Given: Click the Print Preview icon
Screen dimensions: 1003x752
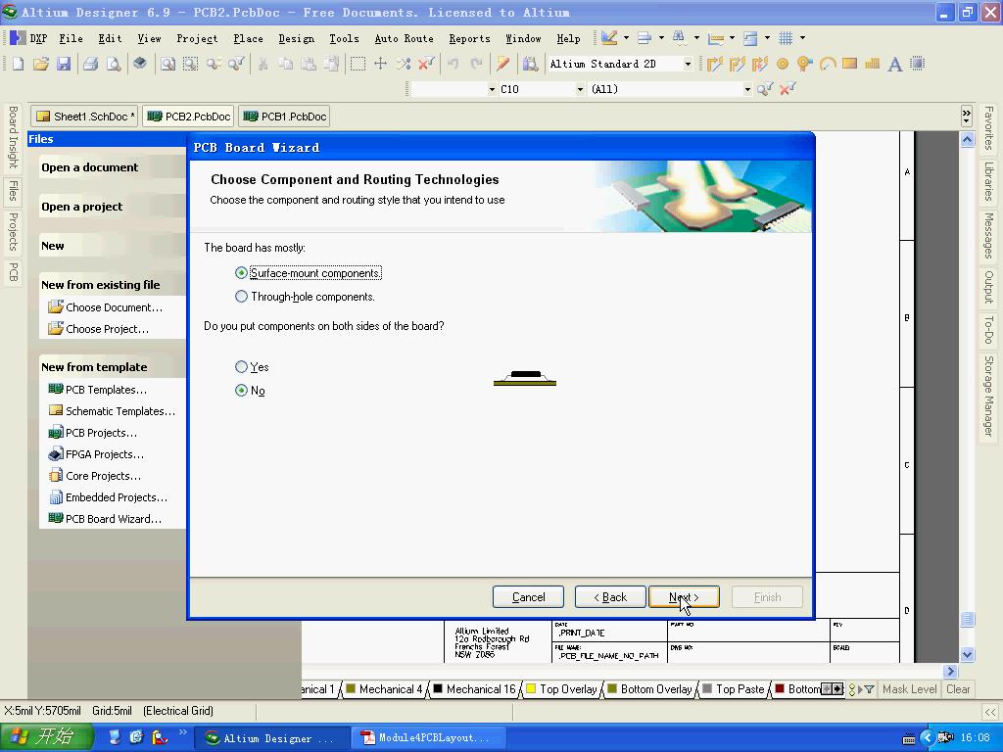Looking at the screenshot, I should pos(114,64).
